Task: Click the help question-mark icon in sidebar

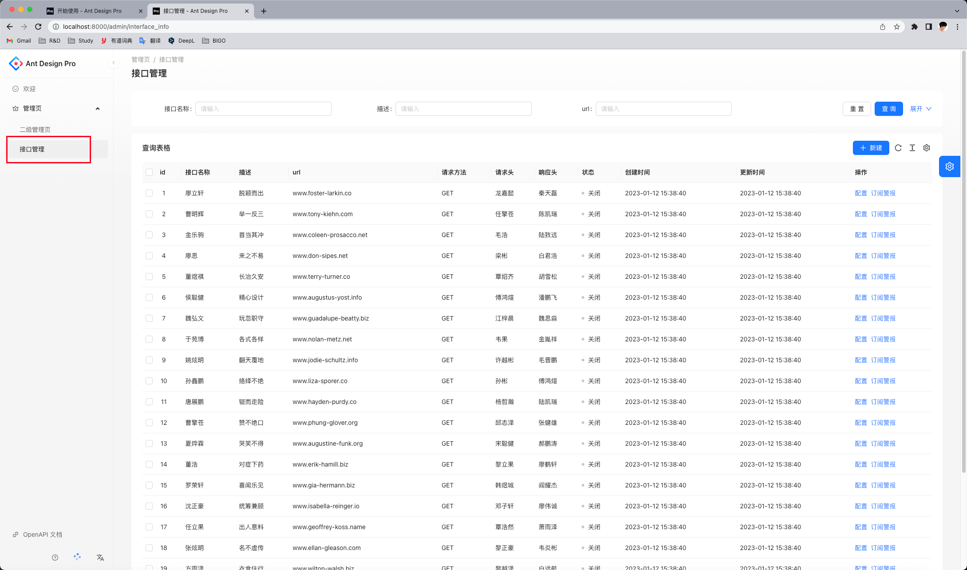Action: pos(55,558)
